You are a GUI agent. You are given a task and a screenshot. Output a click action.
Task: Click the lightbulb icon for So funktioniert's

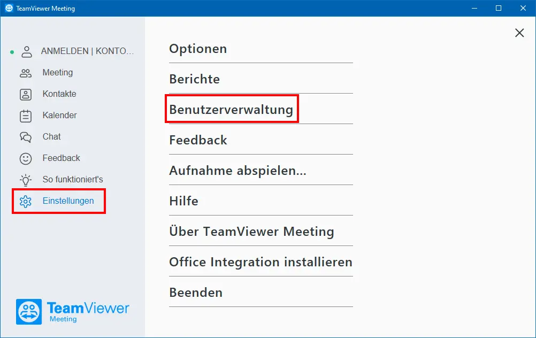point(26,180)
